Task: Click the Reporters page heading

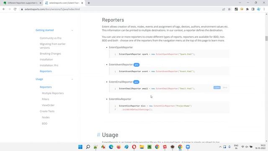Action: click(113, 20)
